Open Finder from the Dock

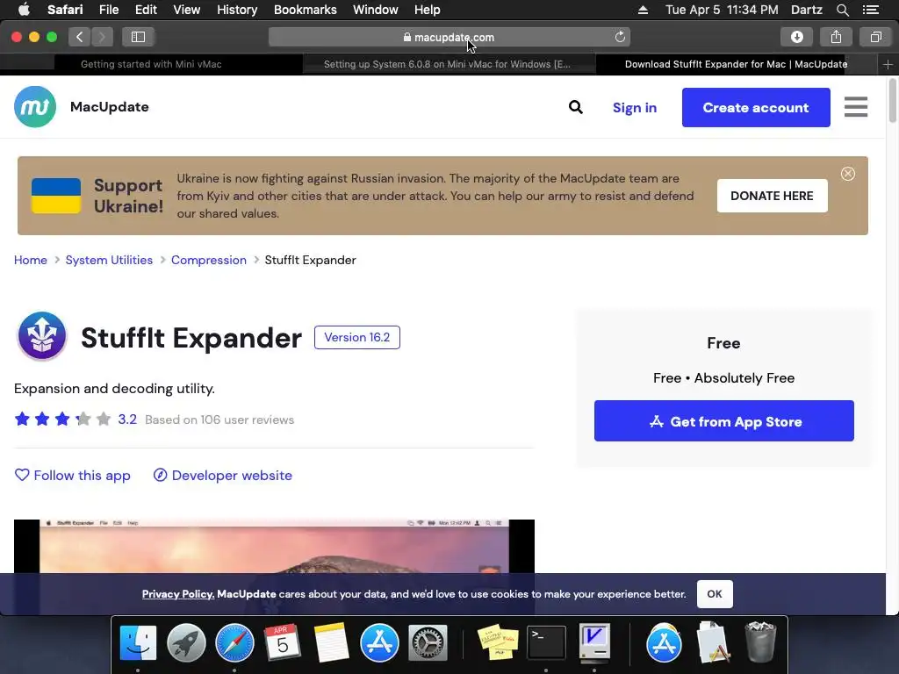pos(138,642)
